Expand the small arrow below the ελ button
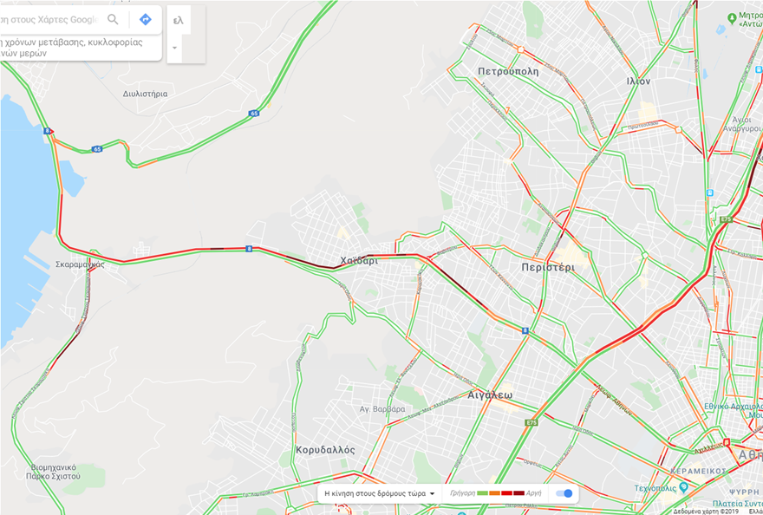 pyautogui.click(x=174, y=48)
